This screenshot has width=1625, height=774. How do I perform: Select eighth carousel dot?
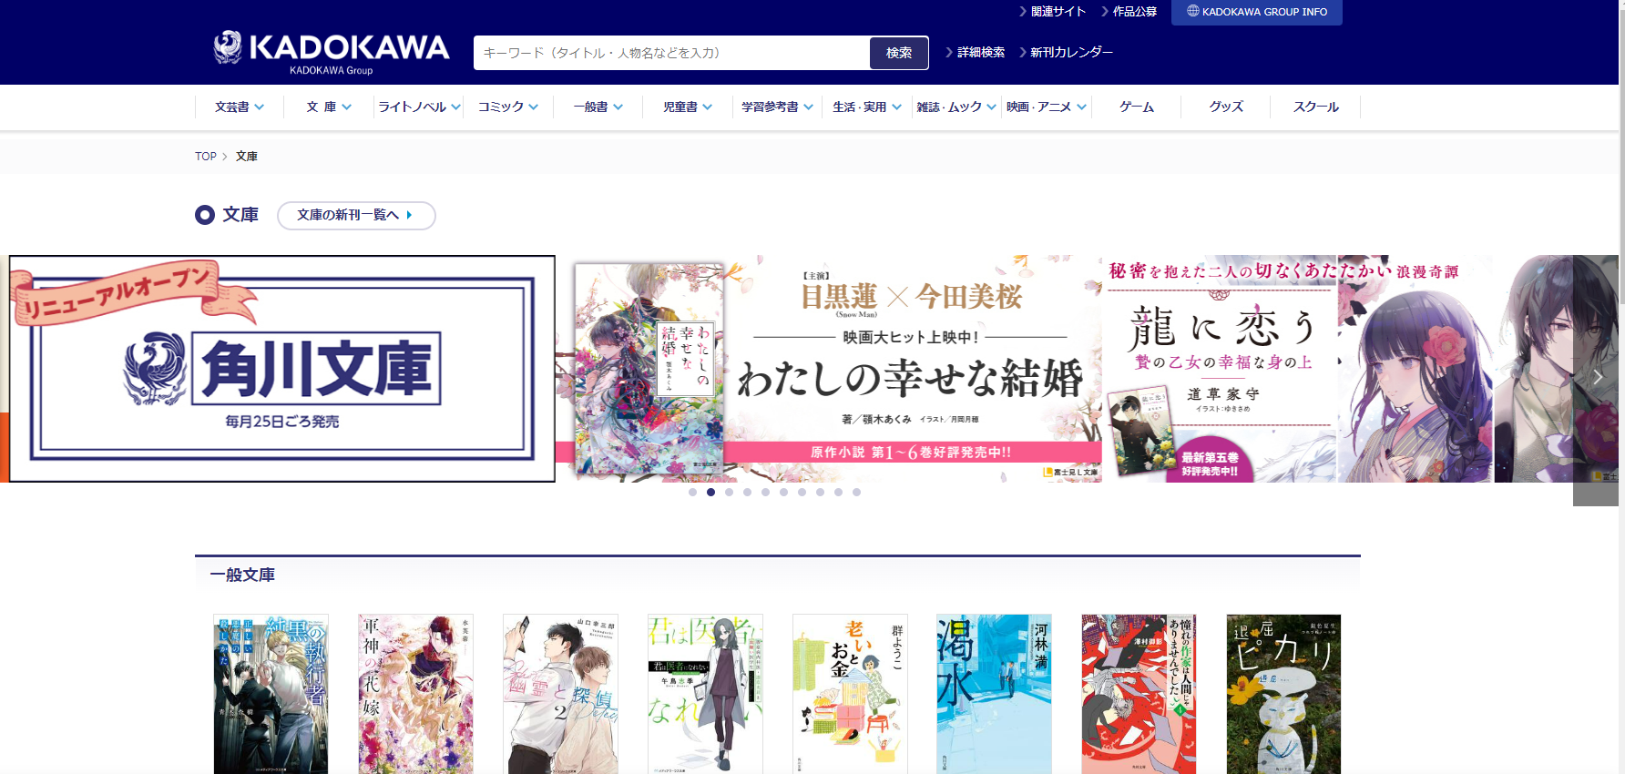click(821, 493)
